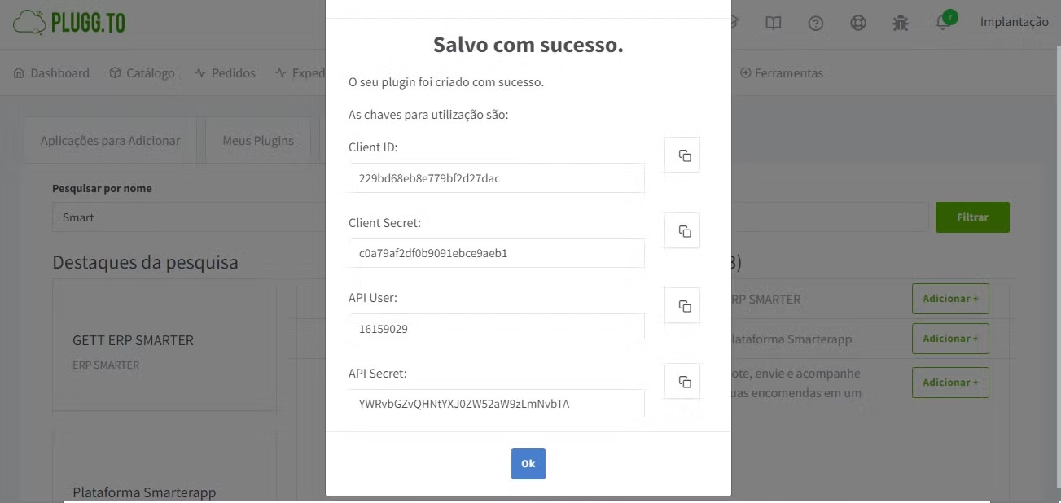This screenshot has height=503, width=1061.
Task: Open the Implantação account dropdown
Action: (1014, 22)
